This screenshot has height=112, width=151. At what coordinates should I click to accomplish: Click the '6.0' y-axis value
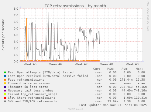point(16,22)
